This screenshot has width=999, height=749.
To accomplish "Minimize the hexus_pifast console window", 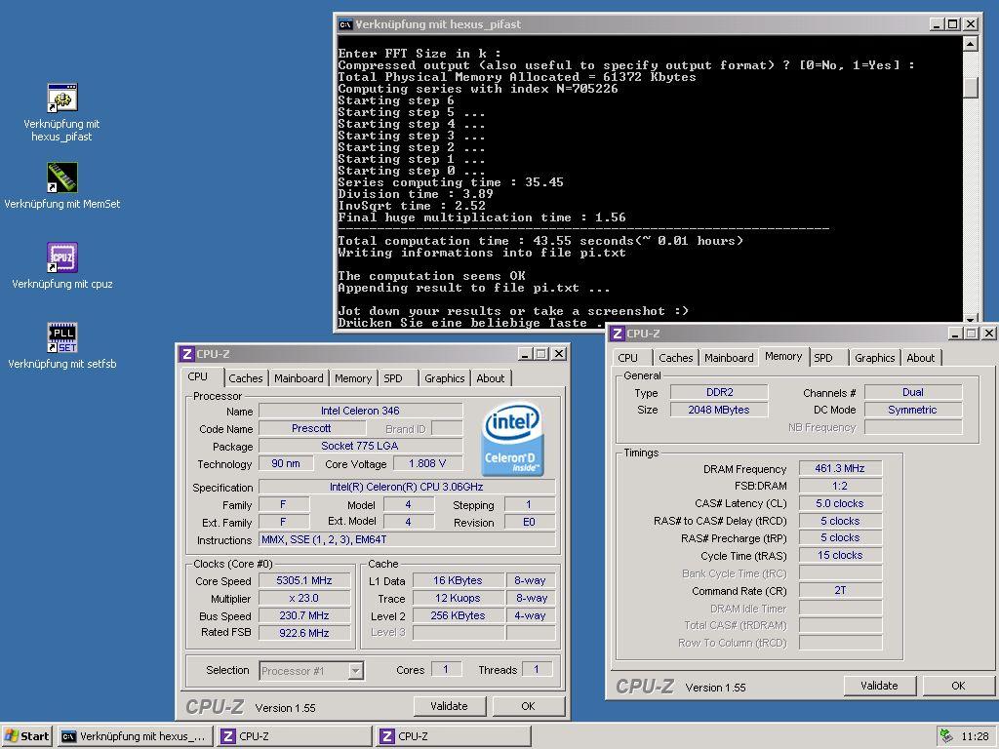I will [x=936, y=24].
